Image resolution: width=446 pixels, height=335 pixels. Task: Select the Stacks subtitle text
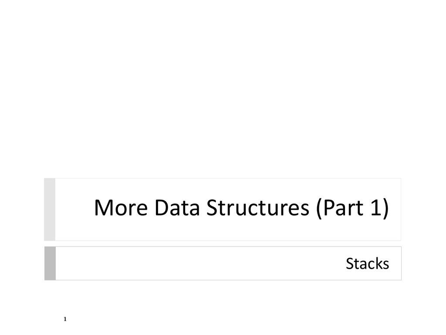tap(367, 263)
